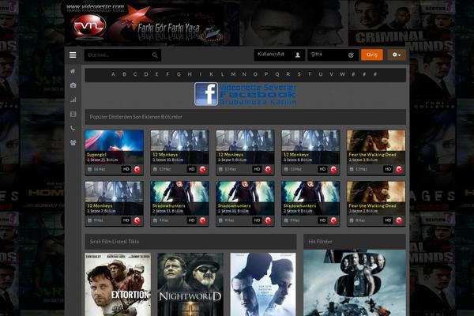
Task: Open Shadowhunters 2.Sezon 9.Bölüm thumbnail
Action: tap(310, 198)
